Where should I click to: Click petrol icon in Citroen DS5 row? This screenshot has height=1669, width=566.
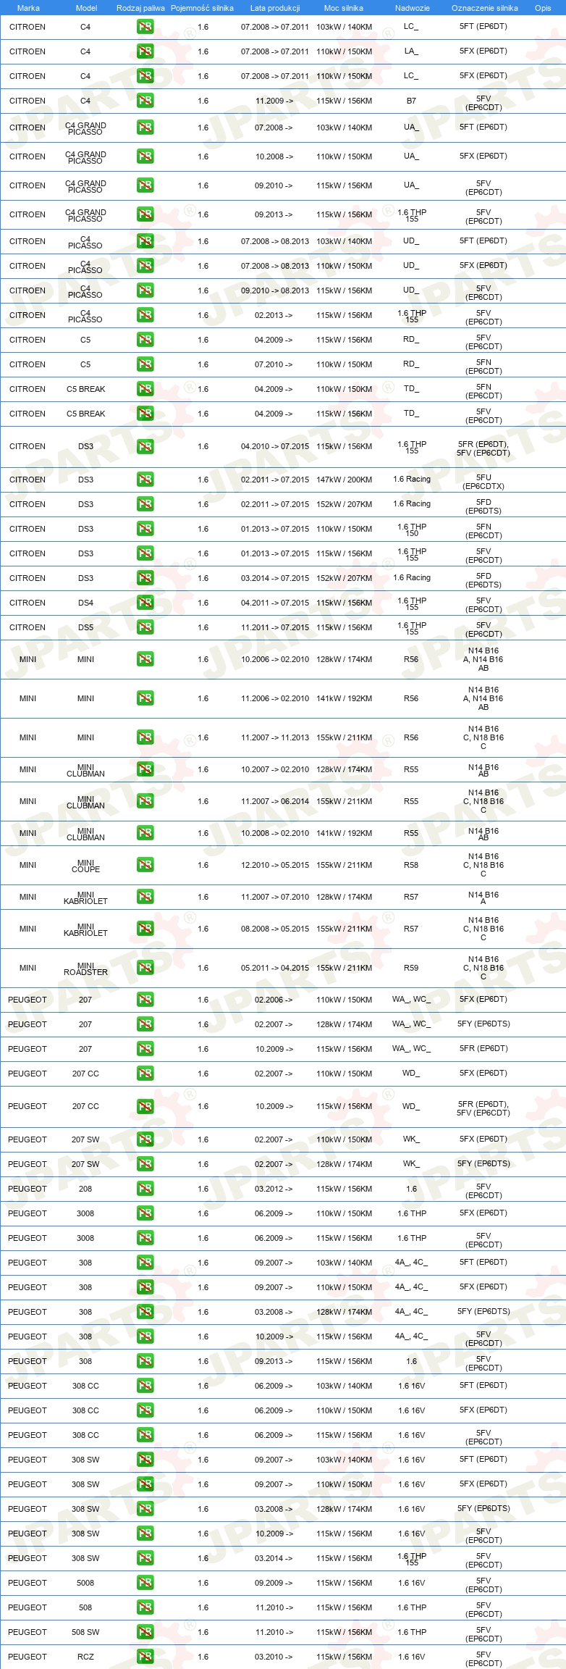145,627
